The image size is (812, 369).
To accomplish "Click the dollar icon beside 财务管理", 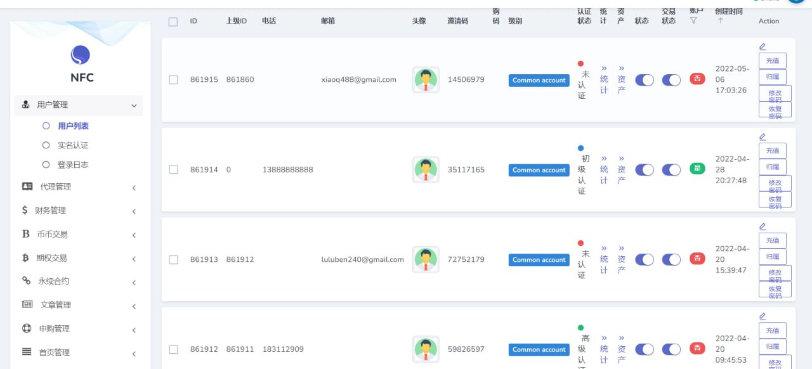I will coord(25,210).
